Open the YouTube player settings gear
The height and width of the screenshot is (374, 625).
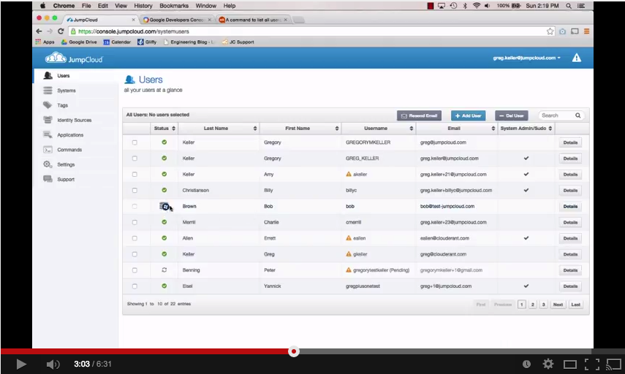coord(548,364)
